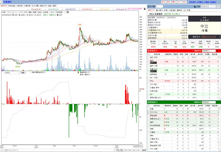Step the date back with the left arrow
221x152 pixels.
(213, 7)
